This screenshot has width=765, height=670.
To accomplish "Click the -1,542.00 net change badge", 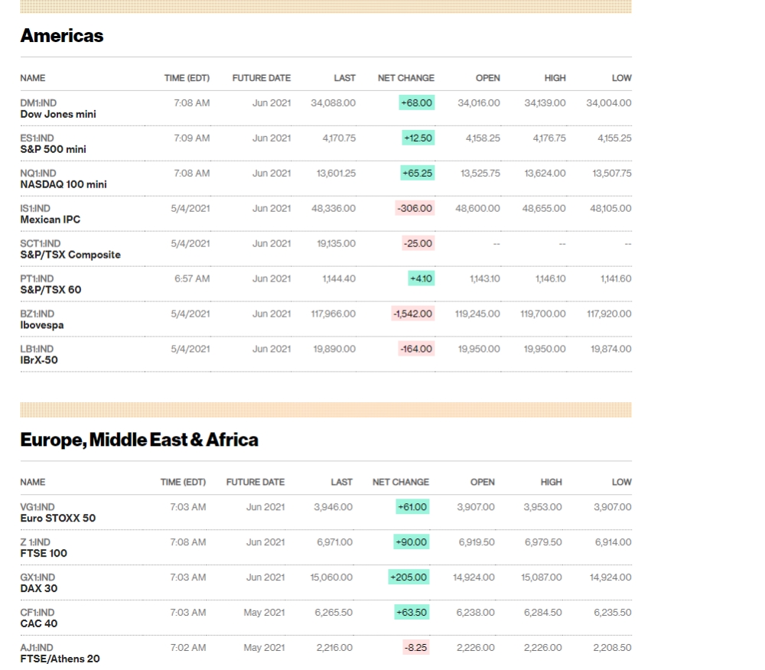I will coord(413,314).
